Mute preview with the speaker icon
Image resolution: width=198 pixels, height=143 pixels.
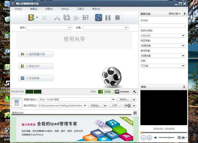[156, 138]
